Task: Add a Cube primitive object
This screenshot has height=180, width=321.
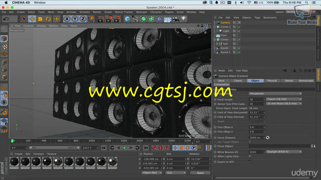Action: [x=127, y=19]
